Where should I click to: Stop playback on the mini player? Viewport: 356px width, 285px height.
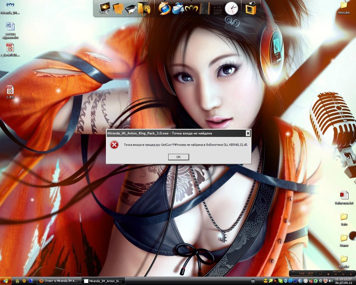tap(328, 274)
